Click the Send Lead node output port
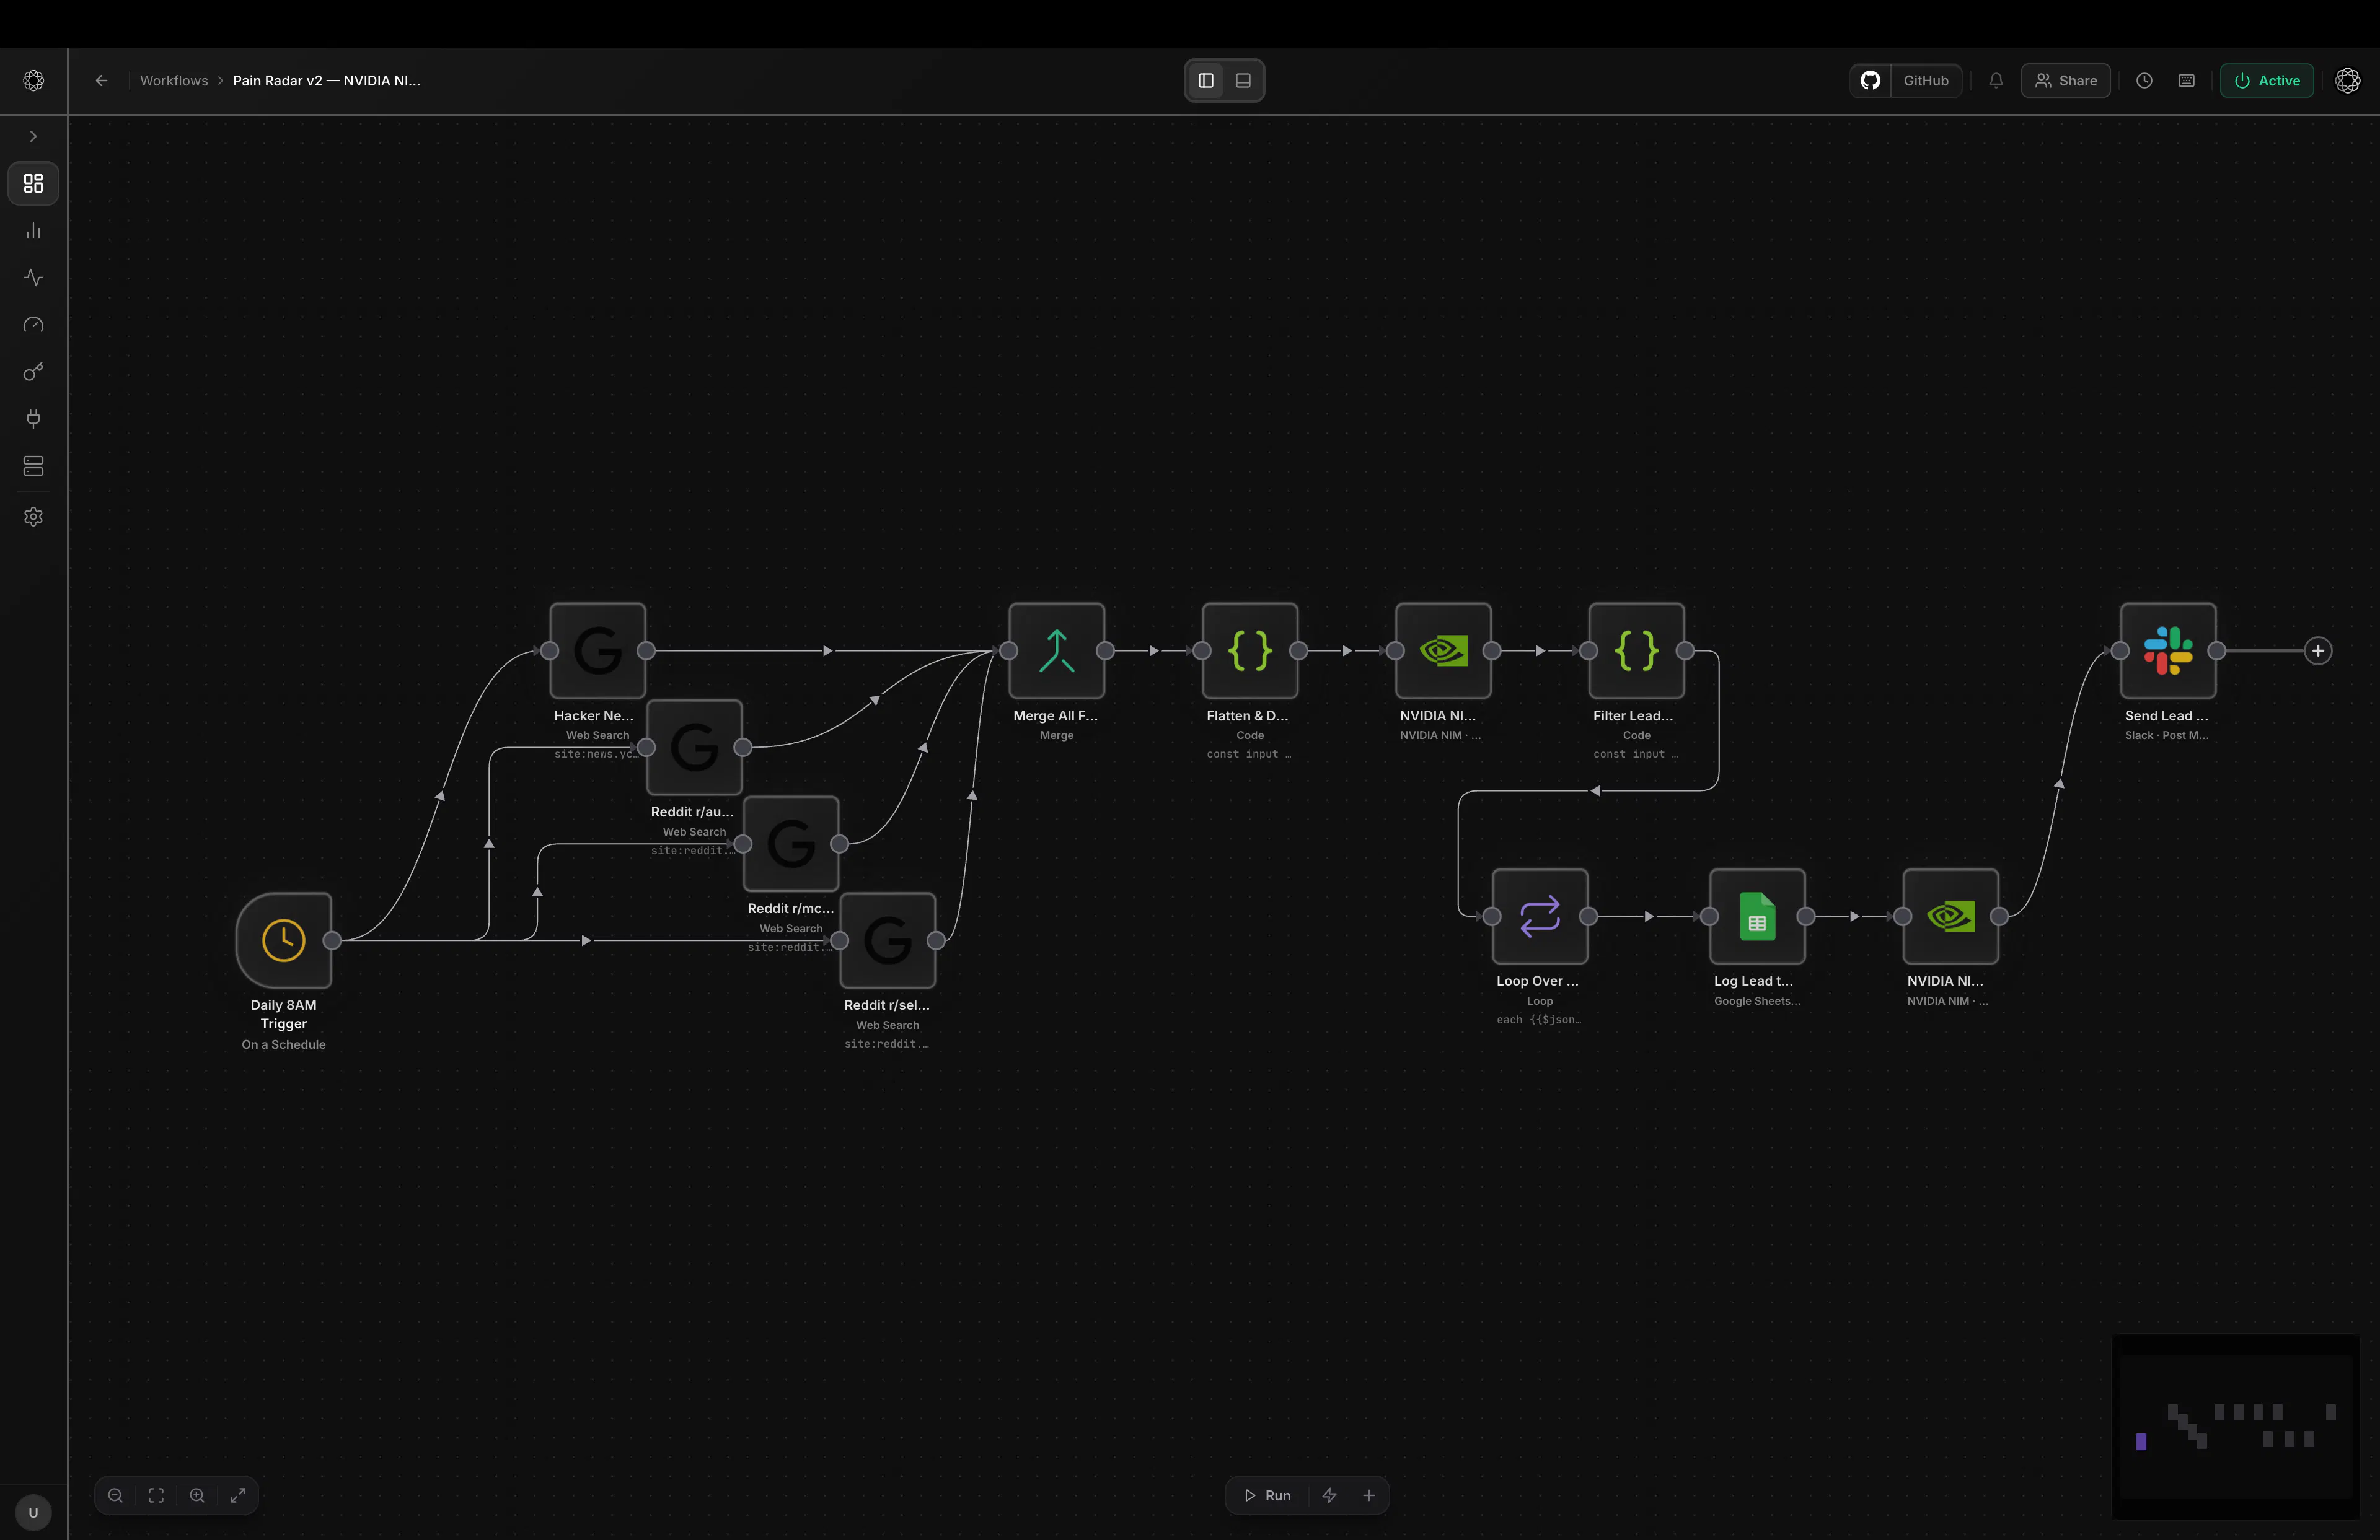2380x1540 pixels. coord(2217,650)
